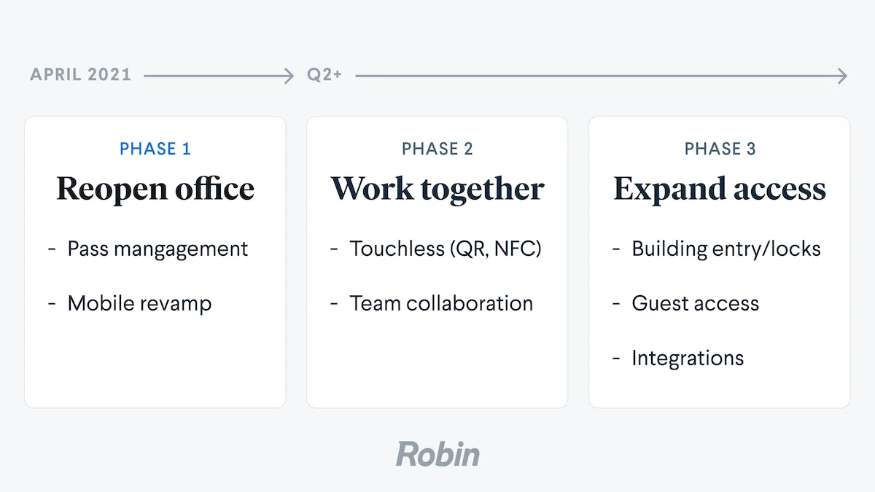Click the arrow after APRIL 2021
This screenshot has width=875, height=492.
pos(219,75)
